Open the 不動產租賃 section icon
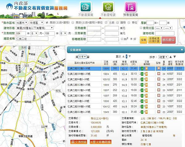 108,7
